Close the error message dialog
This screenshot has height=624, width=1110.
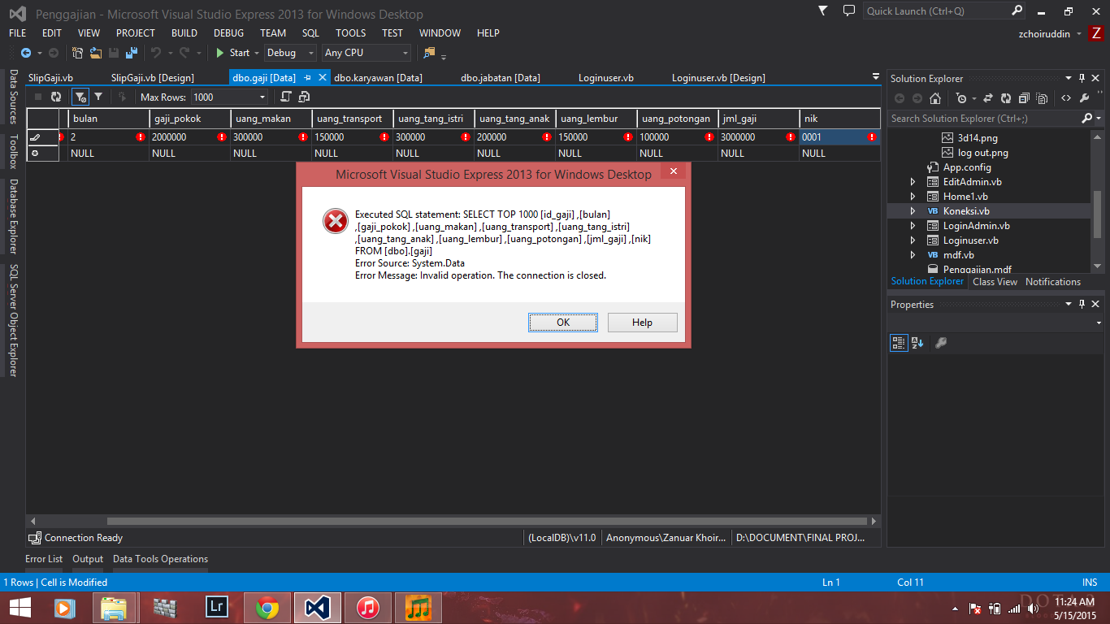click(674, 172)
